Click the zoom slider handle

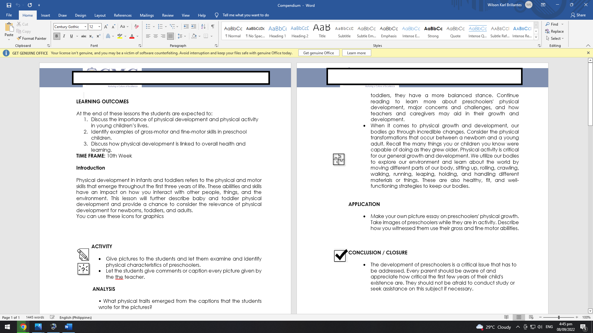coord(559,317)
